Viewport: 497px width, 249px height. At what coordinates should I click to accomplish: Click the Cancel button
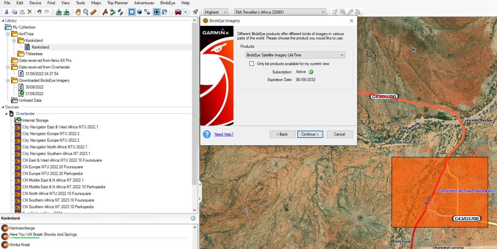click(340, 134)
